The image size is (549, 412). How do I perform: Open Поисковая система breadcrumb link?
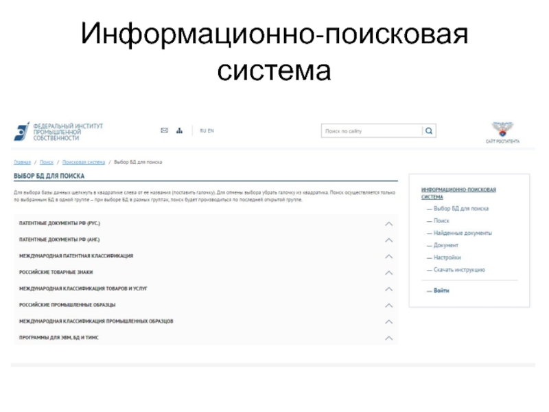[84, 162]
